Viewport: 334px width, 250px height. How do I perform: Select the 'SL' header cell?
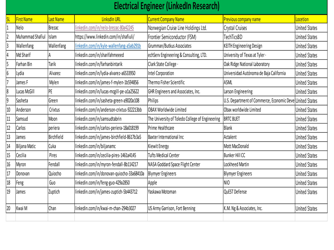click(11, 19)
